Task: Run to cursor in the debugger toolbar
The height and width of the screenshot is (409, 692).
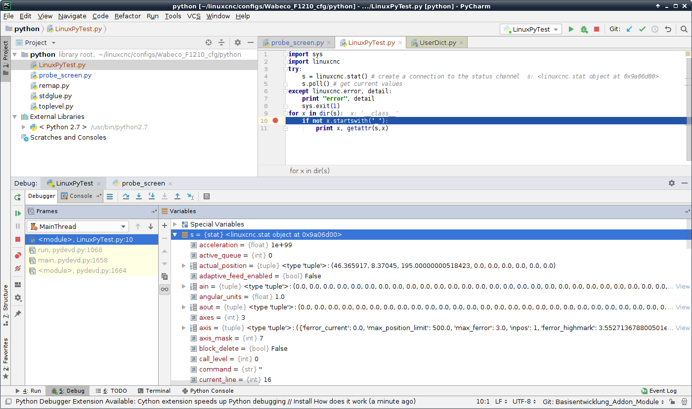Action: pyautogui.click(x=190, y=196)
